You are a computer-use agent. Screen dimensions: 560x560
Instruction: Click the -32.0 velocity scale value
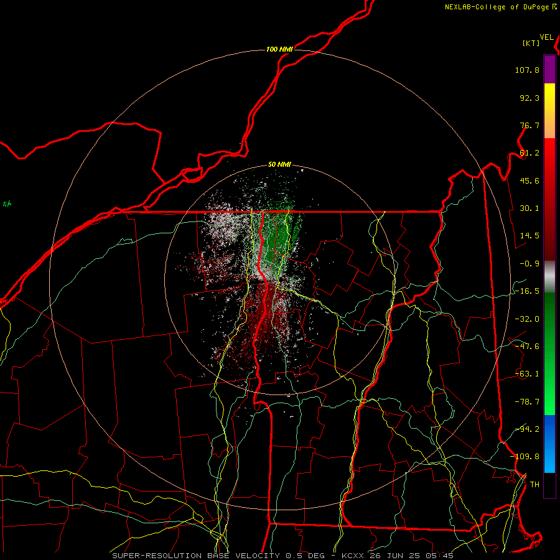527,319
